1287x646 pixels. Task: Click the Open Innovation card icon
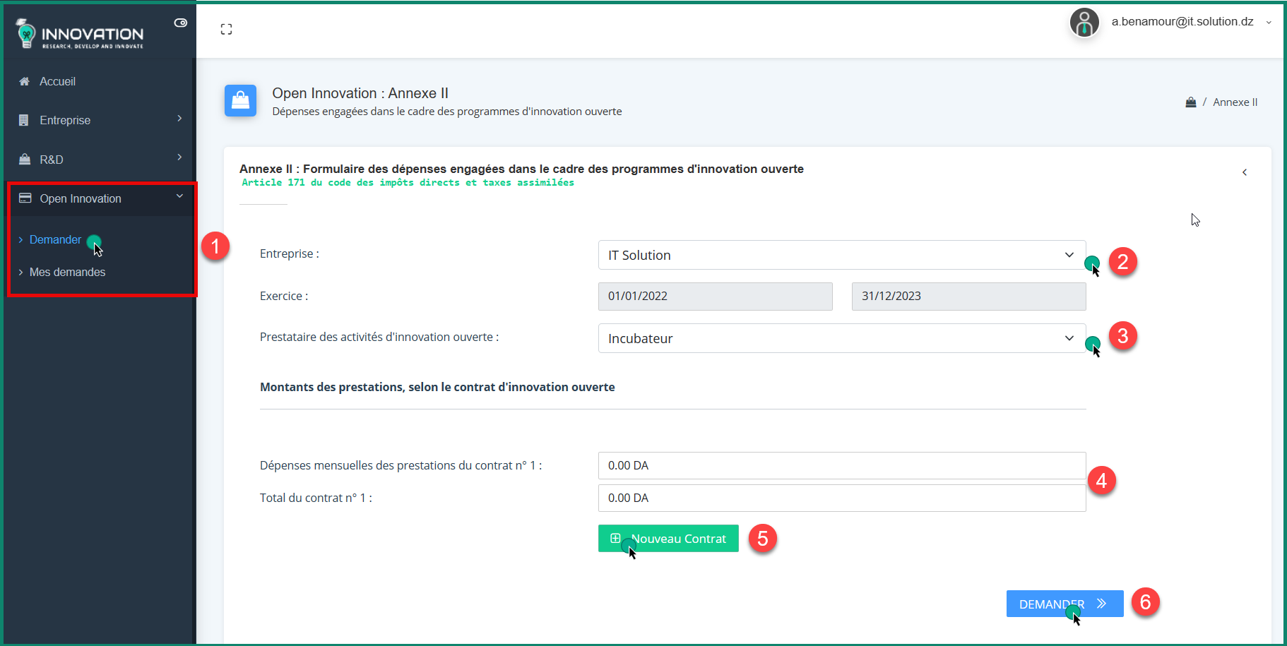(x=25, y=198)
